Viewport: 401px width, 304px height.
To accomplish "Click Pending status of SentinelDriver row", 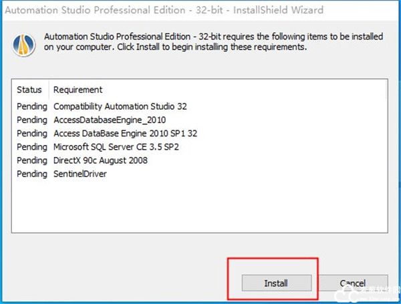I will (x=32, y=174).
